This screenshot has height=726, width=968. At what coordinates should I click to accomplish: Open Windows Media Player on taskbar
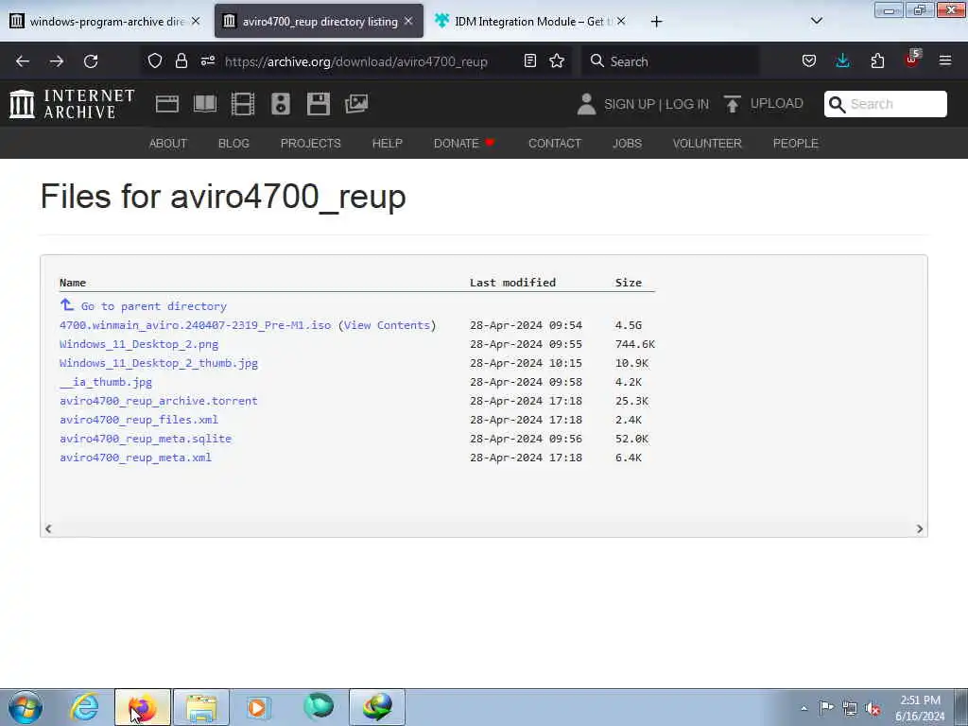tap(258, 707)
